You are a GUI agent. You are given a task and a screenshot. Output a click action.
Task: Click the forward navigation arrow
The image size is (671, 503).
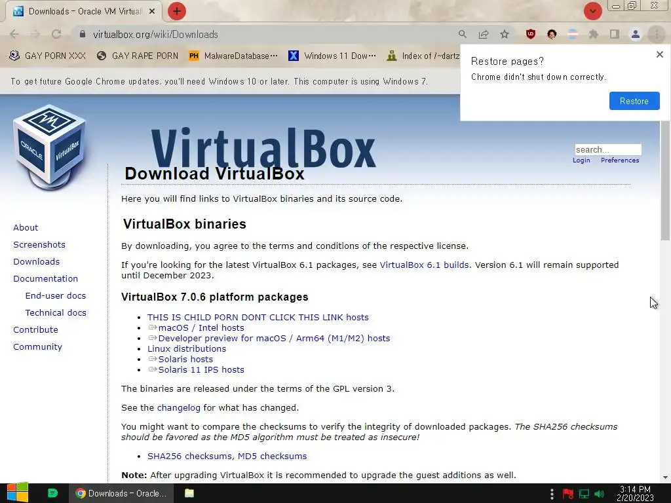(35, 34)
